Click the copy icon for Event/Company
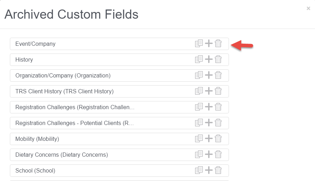 199,44
